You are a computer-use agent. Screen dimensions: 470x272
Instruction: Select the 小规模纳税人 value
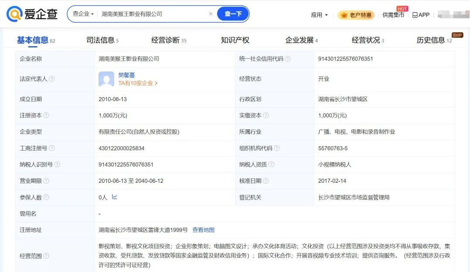pyautogui.click(x=335, y=165)
